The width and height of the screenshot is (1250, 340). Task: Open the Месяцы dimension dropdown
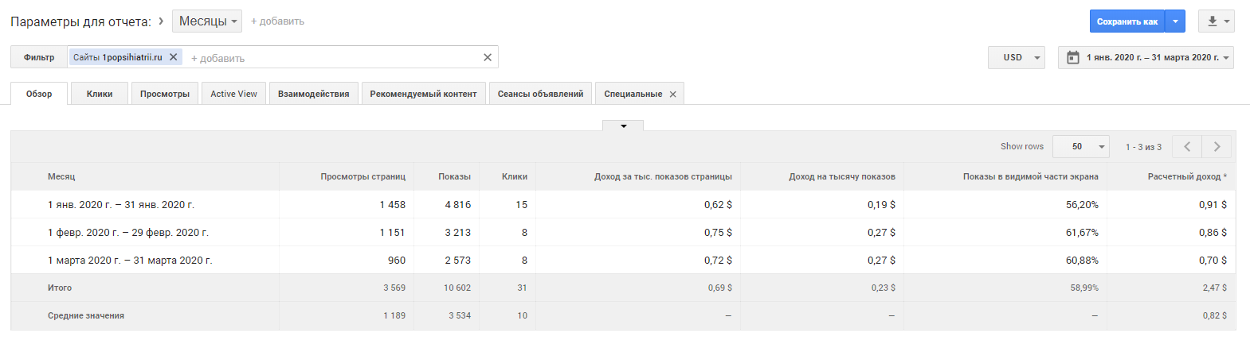pos(207,21)
